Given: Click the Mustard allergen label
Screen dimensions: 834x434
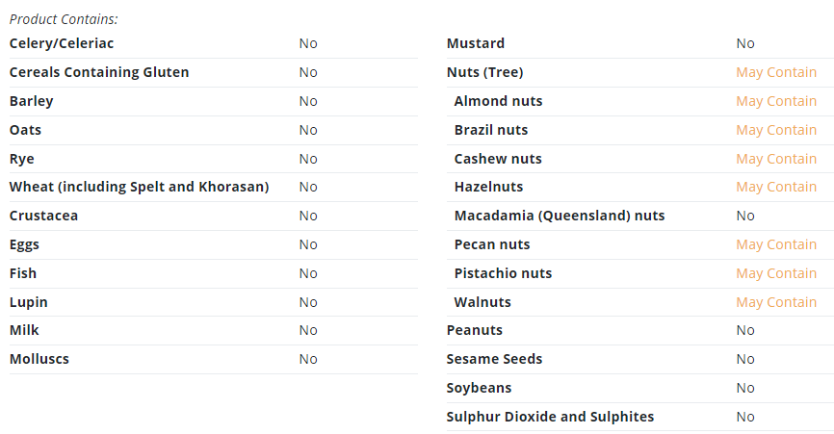Looking at the screenshot, I should pos(476,43).
